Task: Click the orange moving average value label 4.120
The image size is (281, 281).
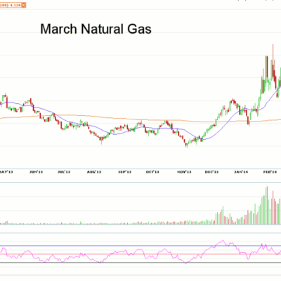Action: (x=15, y=5)
